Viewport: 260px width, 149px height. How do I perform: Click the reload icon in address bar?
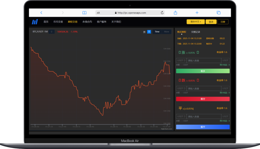tap(162, 13)
